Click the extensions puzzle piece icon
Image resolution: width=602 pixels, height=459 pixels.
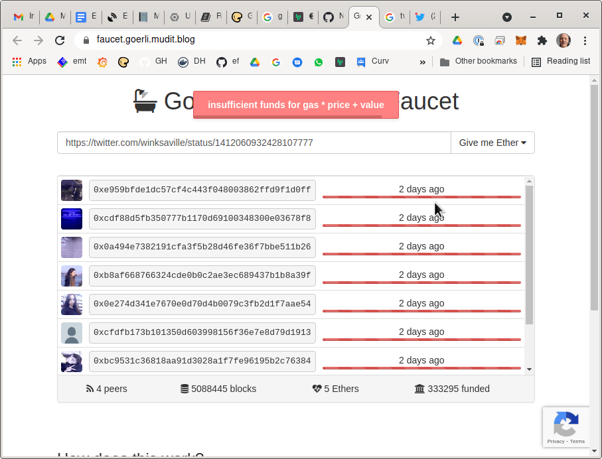click(x=542, y=41)
